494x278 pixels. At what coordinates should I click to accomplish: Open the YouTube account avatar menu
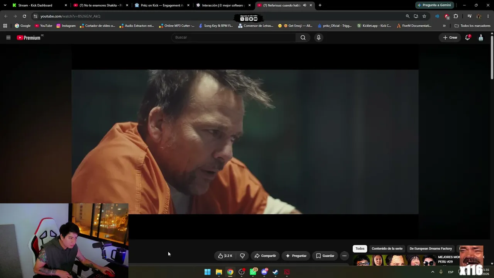pyautogui.click(x=481, y=37)
